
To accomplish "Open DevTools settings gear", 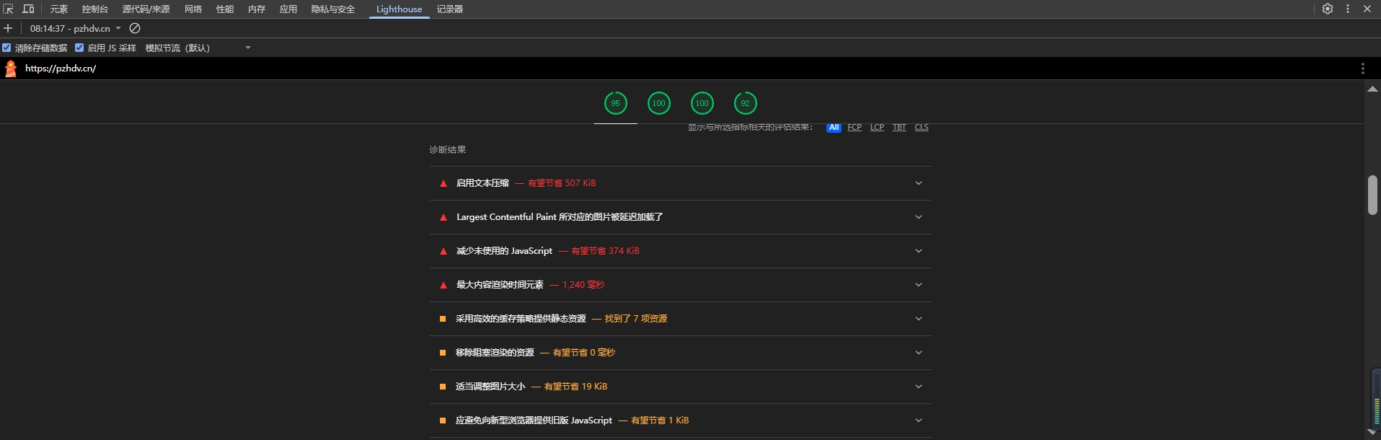I will [x=1327, y=9].
